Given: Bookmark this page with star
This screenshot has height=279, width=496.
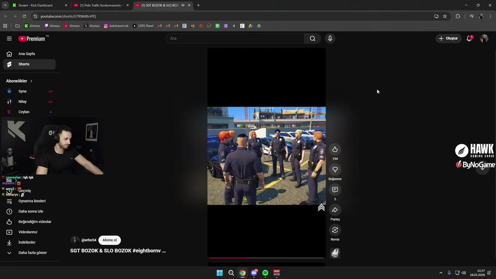Looking at the screenshot, I should coord(445,16).
